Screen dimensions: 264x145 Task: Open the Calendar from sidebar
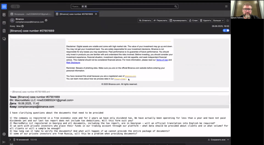coord(4,23)
